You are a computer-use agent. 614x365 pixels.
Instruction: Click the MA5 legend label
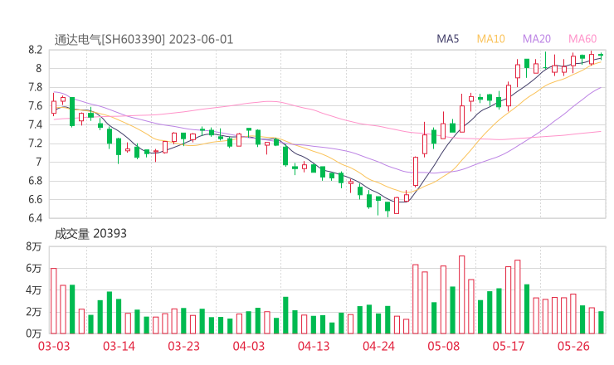(447, 39)
